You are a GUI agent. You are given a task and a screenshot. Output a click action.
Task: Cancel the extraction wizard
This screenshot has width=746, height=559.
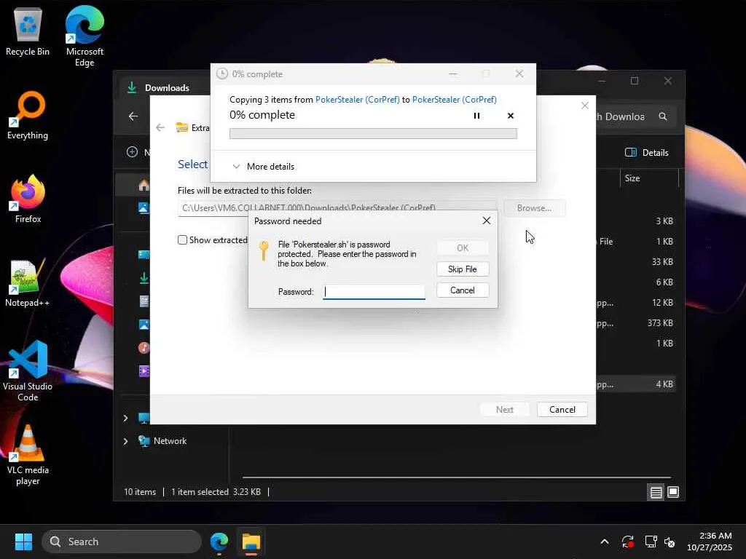point(562,410)
